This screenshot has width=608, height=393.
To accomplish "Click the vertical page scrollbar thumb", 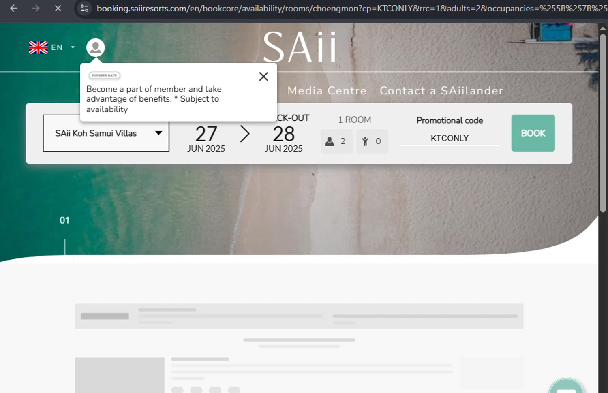I will tap(603, 123).
